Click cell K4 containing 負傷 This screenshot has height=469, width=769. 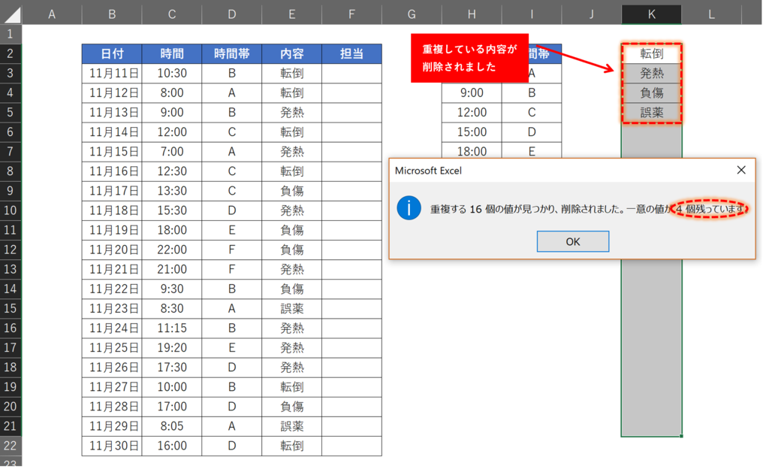coord(651,93)
